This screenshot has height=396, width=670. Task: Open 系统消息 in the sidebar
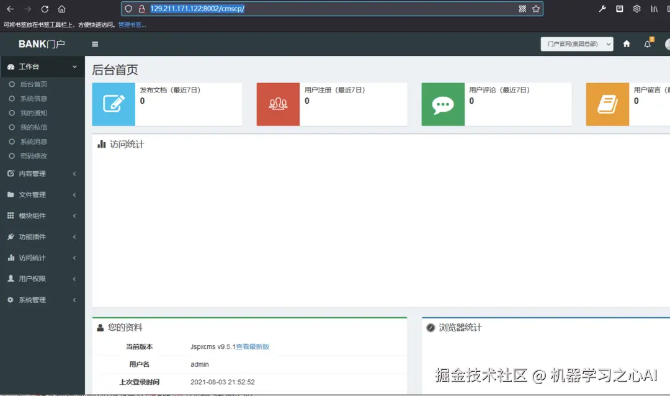(x=33, y=142)
